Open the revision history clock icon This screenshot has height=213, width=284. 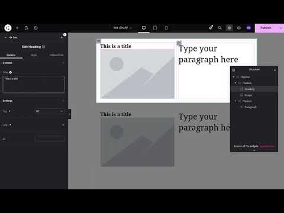pos(35,28)
